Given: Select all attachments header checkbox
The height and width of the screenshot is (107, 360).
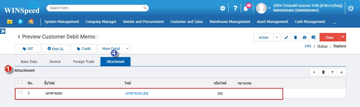Looking at the screenshot, I should [20, 82].
